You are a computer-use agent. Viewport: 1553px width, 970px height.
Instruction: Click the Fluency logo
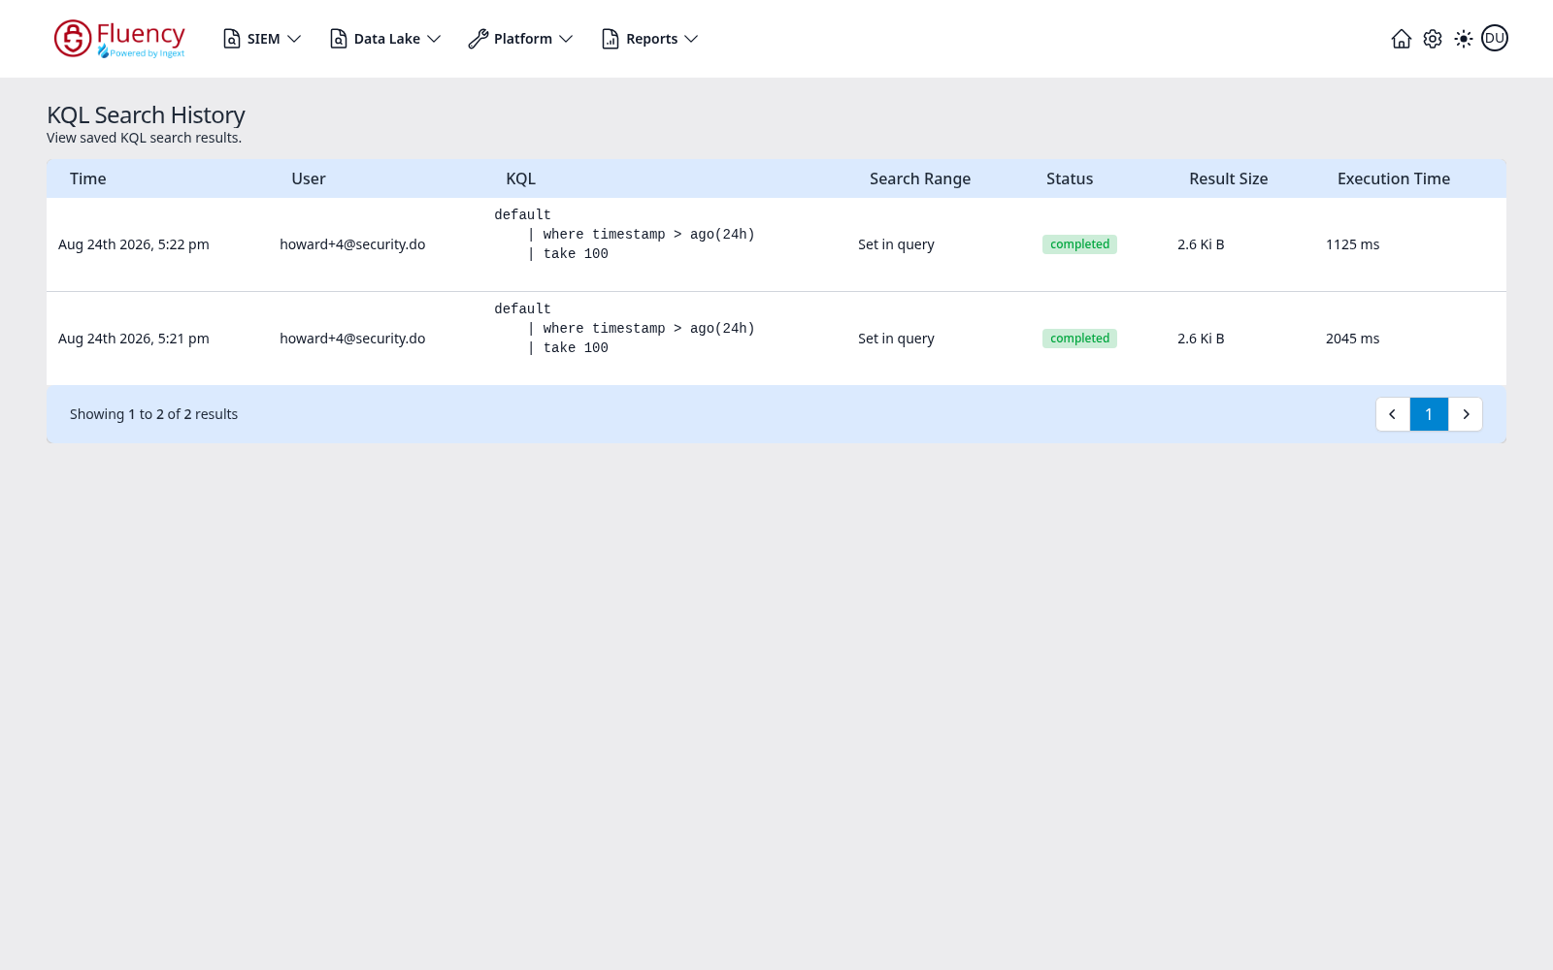[119, 39]
